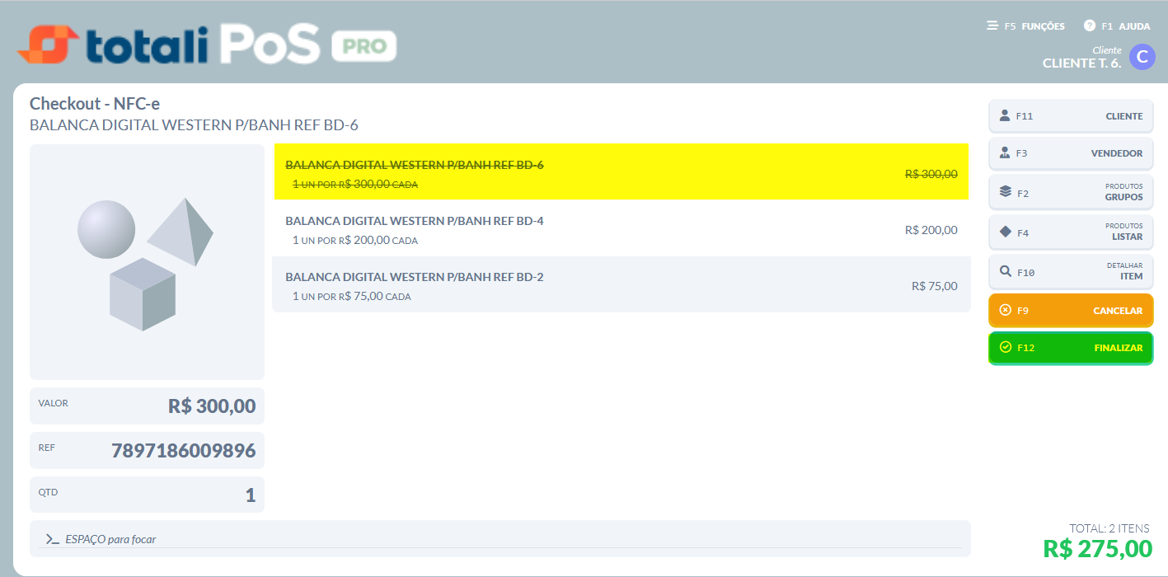Click the X circle icon on Cancelar
Viewport: 1168px width, 577px height.
pos(1005,310)
